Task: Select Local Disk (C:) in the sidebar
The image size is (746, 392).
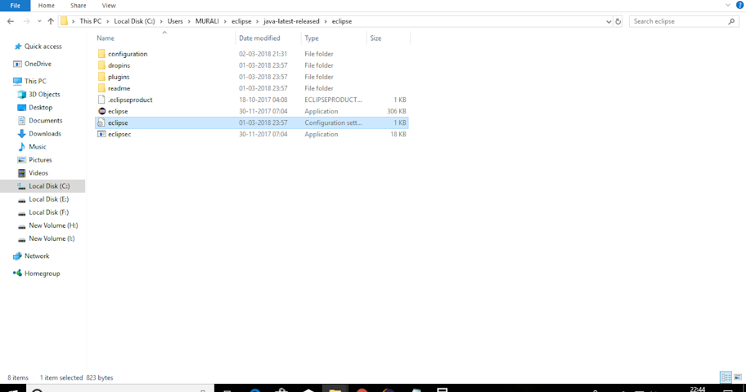Action: point(49,186)
